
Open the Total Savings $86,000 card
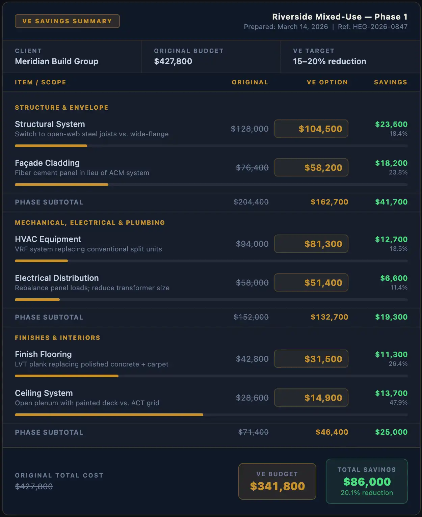coord(367,481)
